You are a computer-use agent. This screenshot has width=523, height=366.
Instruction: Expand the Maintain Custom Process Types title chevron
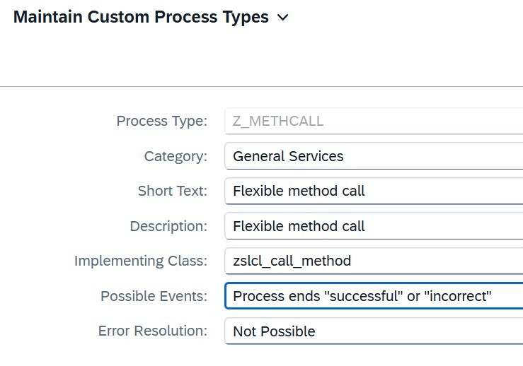[x=283, y=18]
